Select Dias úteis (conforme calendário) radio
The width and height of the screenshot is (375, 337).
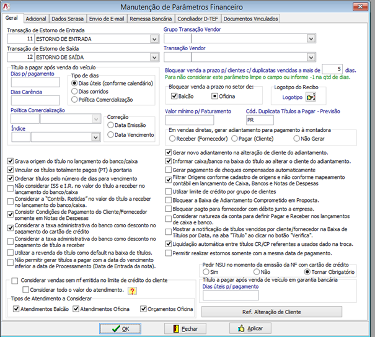click(74, 83)
